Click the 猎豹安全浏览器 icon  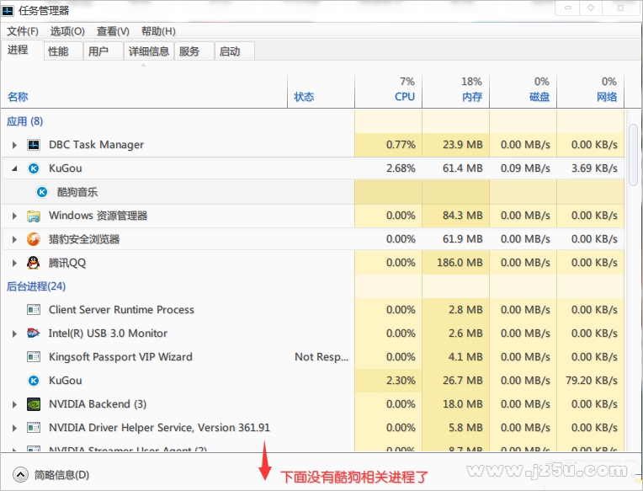click(x=34, y=239)
